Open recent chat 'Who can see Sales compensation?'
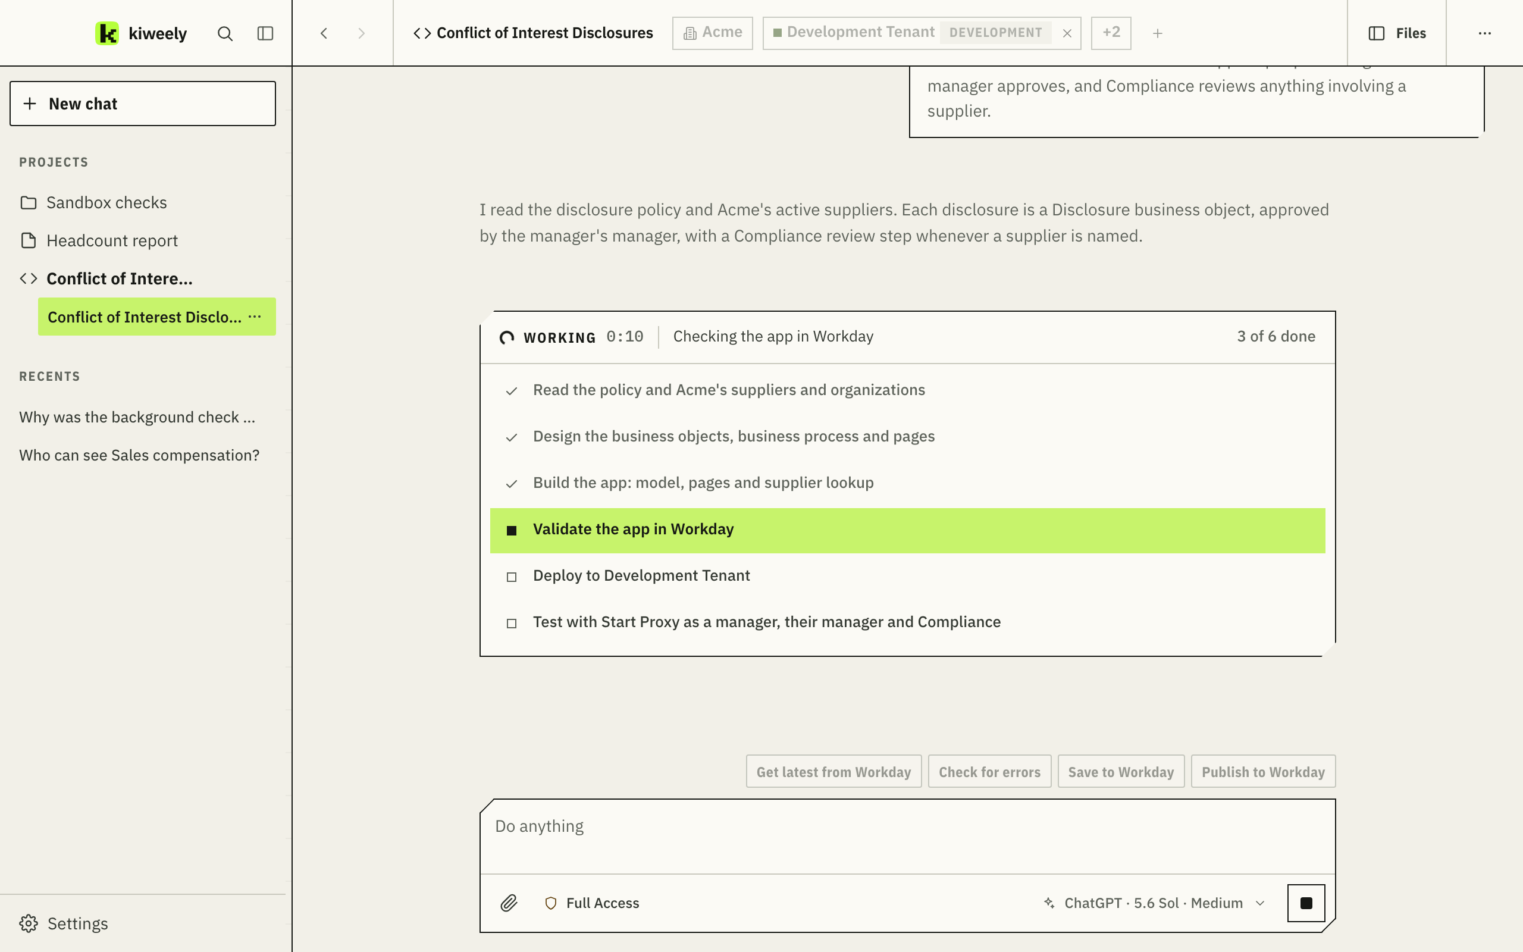1523x952 pixels. click(139, 455)
